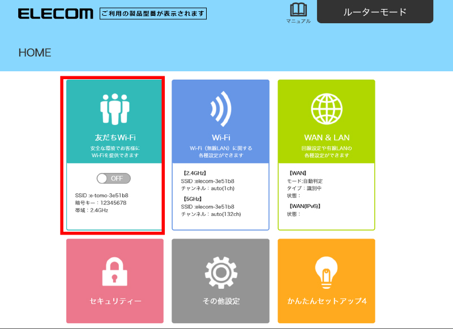Viewport: 453px width, 329px height.
Task: Click the Wi-Fi card title
Action: (221, 137)
